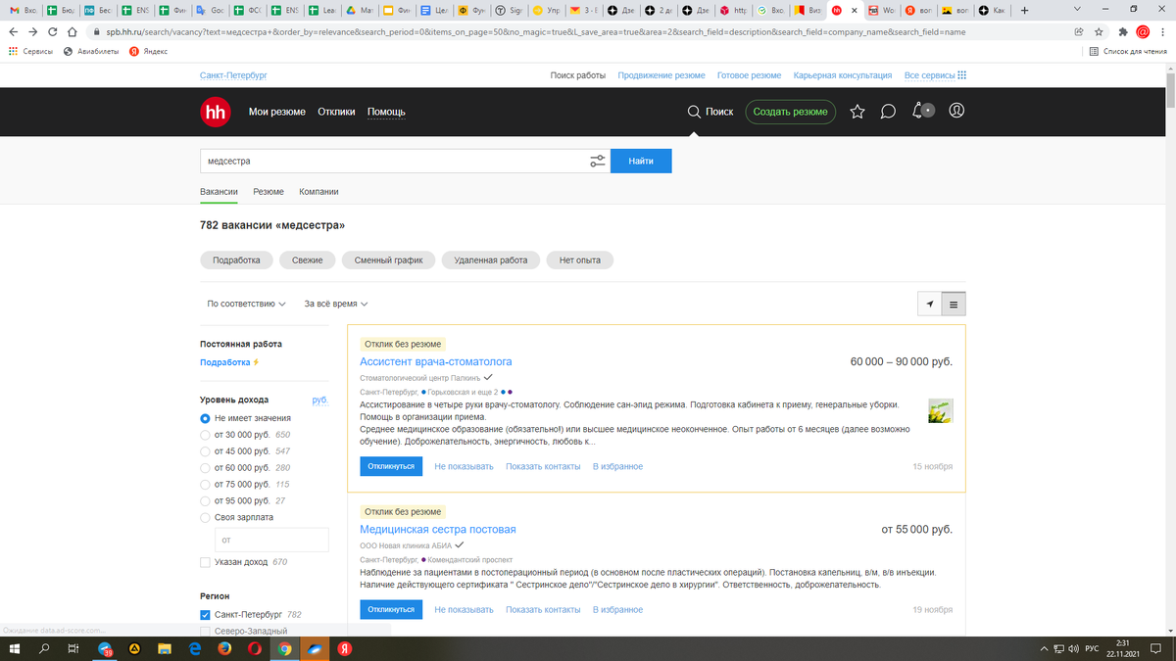Open new browser tab plus button
Image resolution: width=1176 pixels, height=661 pixels.
1024,10
